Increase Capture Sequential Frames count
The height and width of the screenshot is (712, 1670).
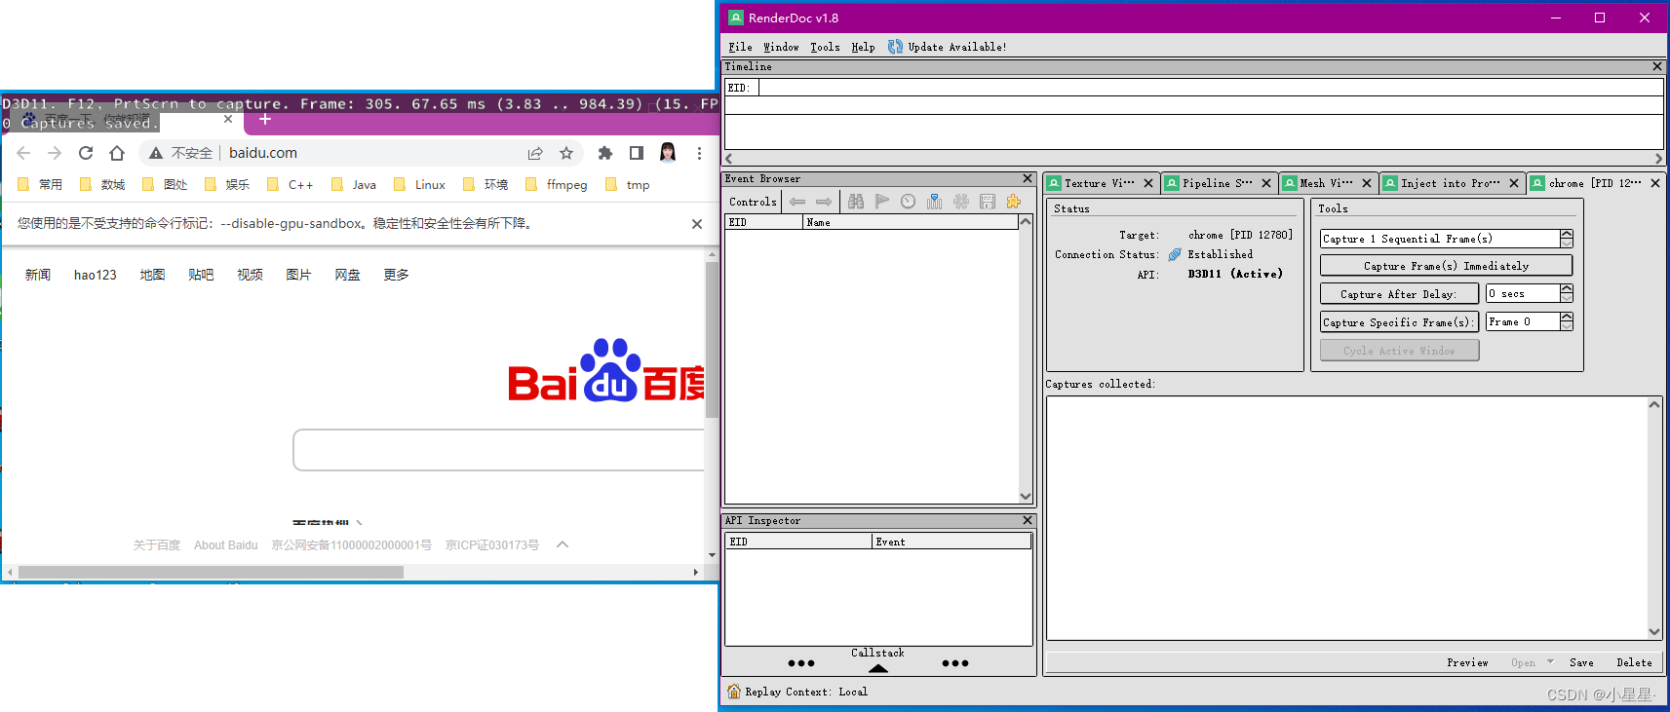tap(1567, 234)
